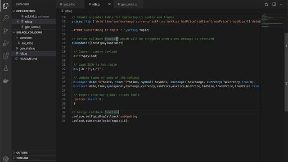Viewport: 288px width, 162px height.
Task: Close rdb.q in Open Editors list
Action: coord(18,22)
